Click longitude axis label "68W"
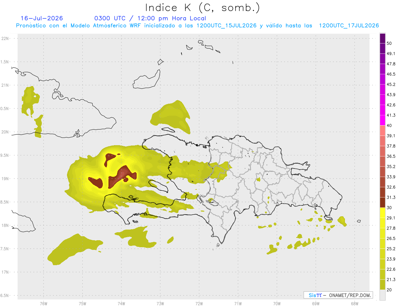 355,304
